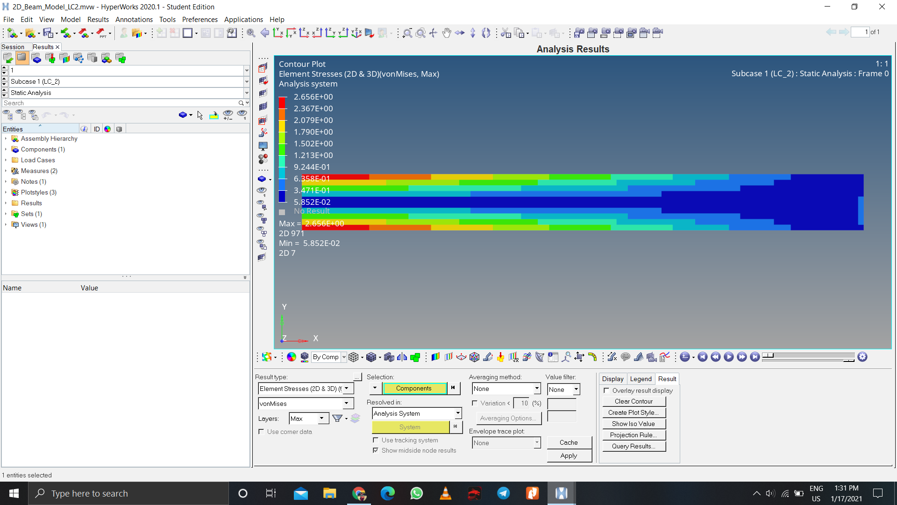Start animation with the play button
Screen dimensions: 897x505
(x=728, y=357)
